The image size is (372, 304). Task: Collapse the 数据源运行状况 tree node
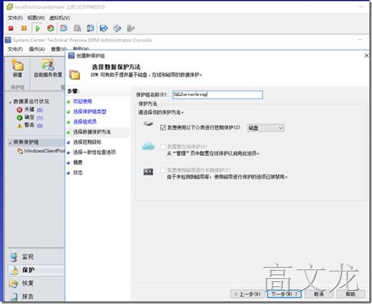(x=10, y=102)
